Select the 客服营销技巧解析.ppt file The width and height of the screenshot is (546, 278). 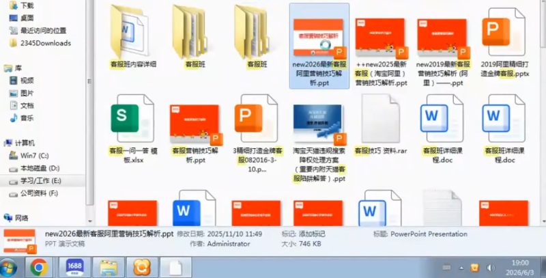point(195,134)
